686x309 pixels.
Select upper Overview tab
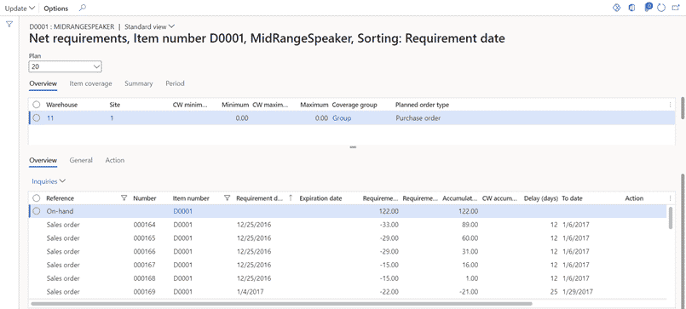pyautogui.click(x=43, y=83)
